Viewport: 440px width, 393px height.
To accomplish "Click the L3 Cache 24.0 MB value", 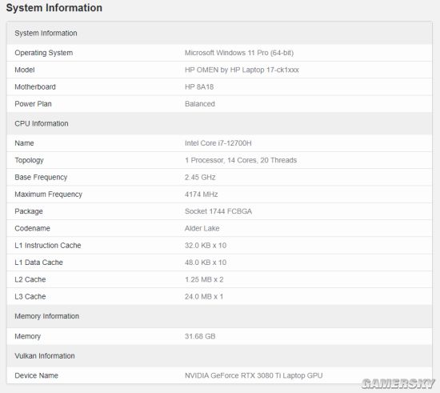I will click(204, 297).
